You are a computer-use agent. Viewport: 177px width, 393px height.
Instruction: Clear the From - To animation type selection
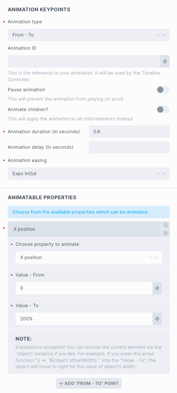[158, 35]
